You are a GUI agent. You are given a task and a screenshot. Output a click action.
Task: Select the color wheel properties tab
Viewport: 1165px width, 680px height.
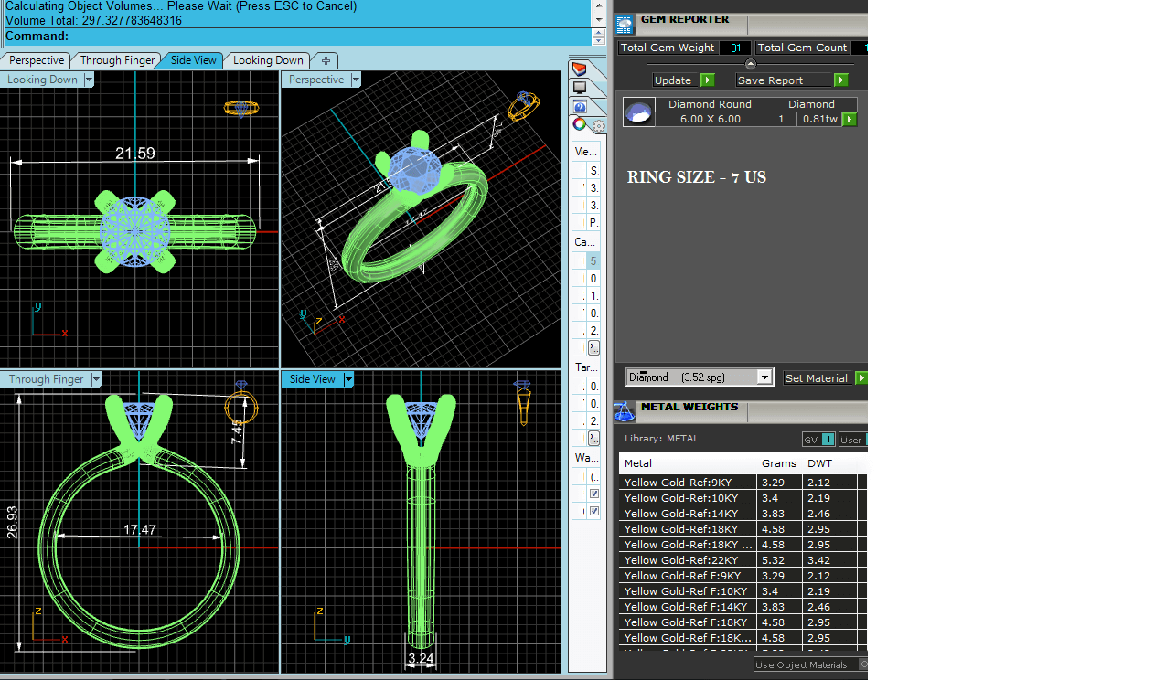579,125
